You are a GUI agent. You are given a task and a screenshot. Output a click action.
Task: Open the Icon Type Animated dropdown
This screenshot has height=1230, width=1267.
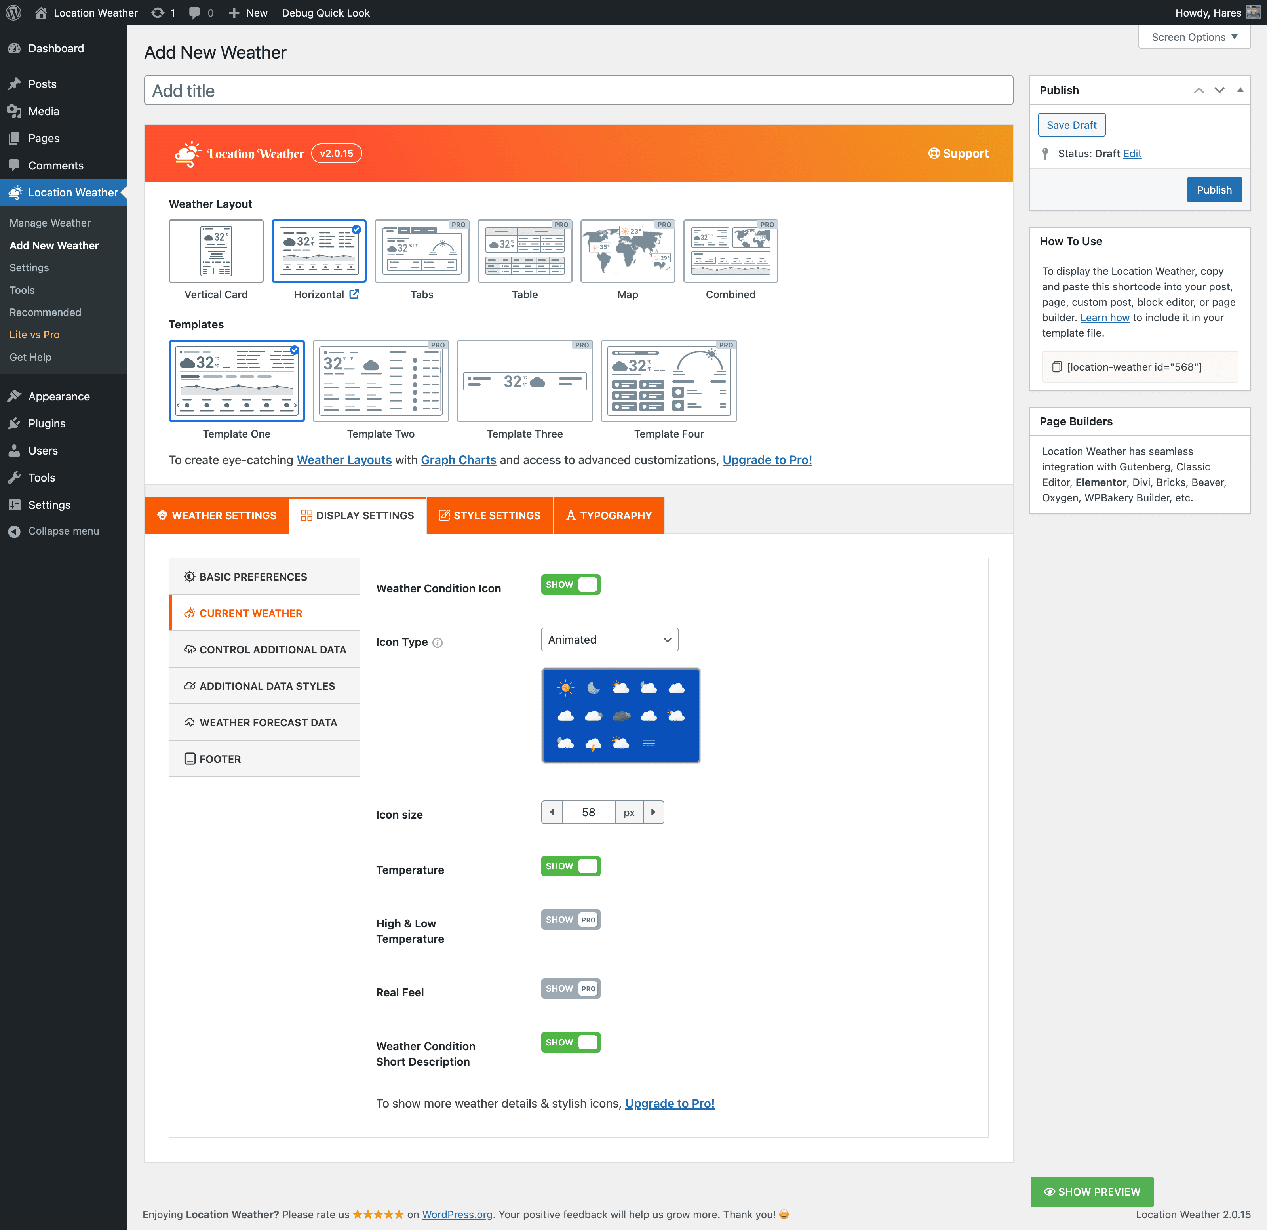609,640
